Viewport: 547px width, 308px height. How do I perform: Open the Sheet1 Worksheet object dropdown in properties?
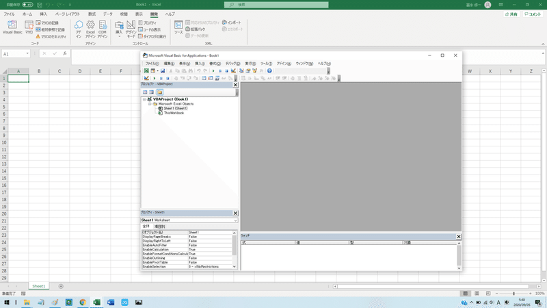pos(235,220)
